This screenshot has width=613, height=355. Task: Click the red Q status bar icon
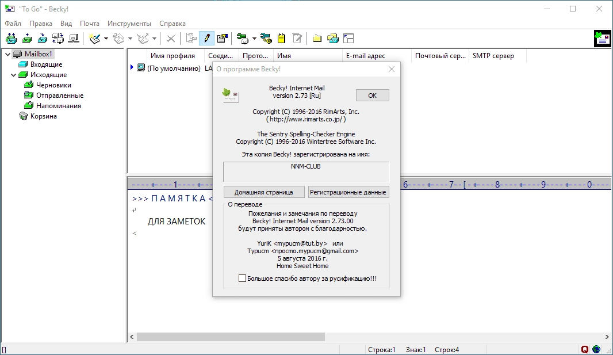coord(585,349)
